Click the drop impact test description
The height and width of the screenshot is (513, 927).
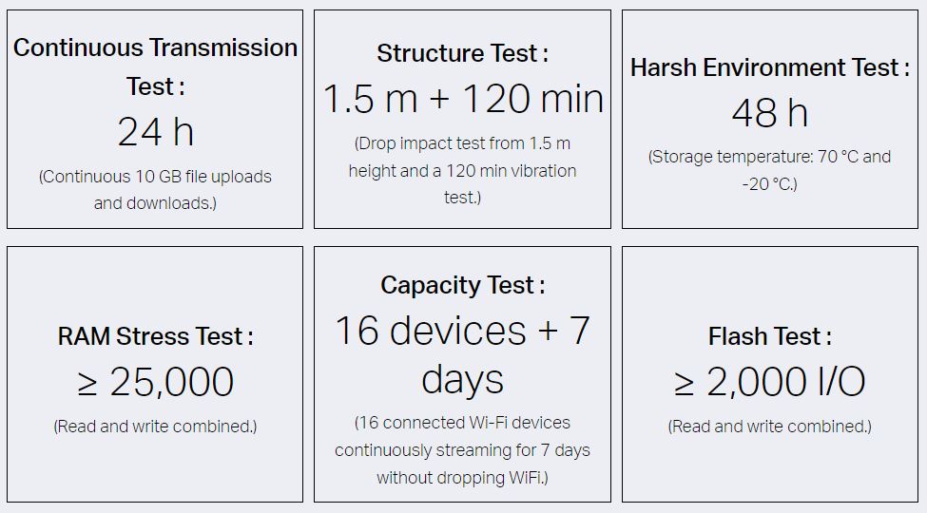click(462, 170)
